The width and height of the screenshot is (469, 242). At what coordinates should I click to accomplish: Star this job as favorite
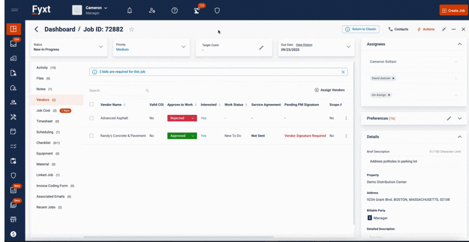[132, 29]
